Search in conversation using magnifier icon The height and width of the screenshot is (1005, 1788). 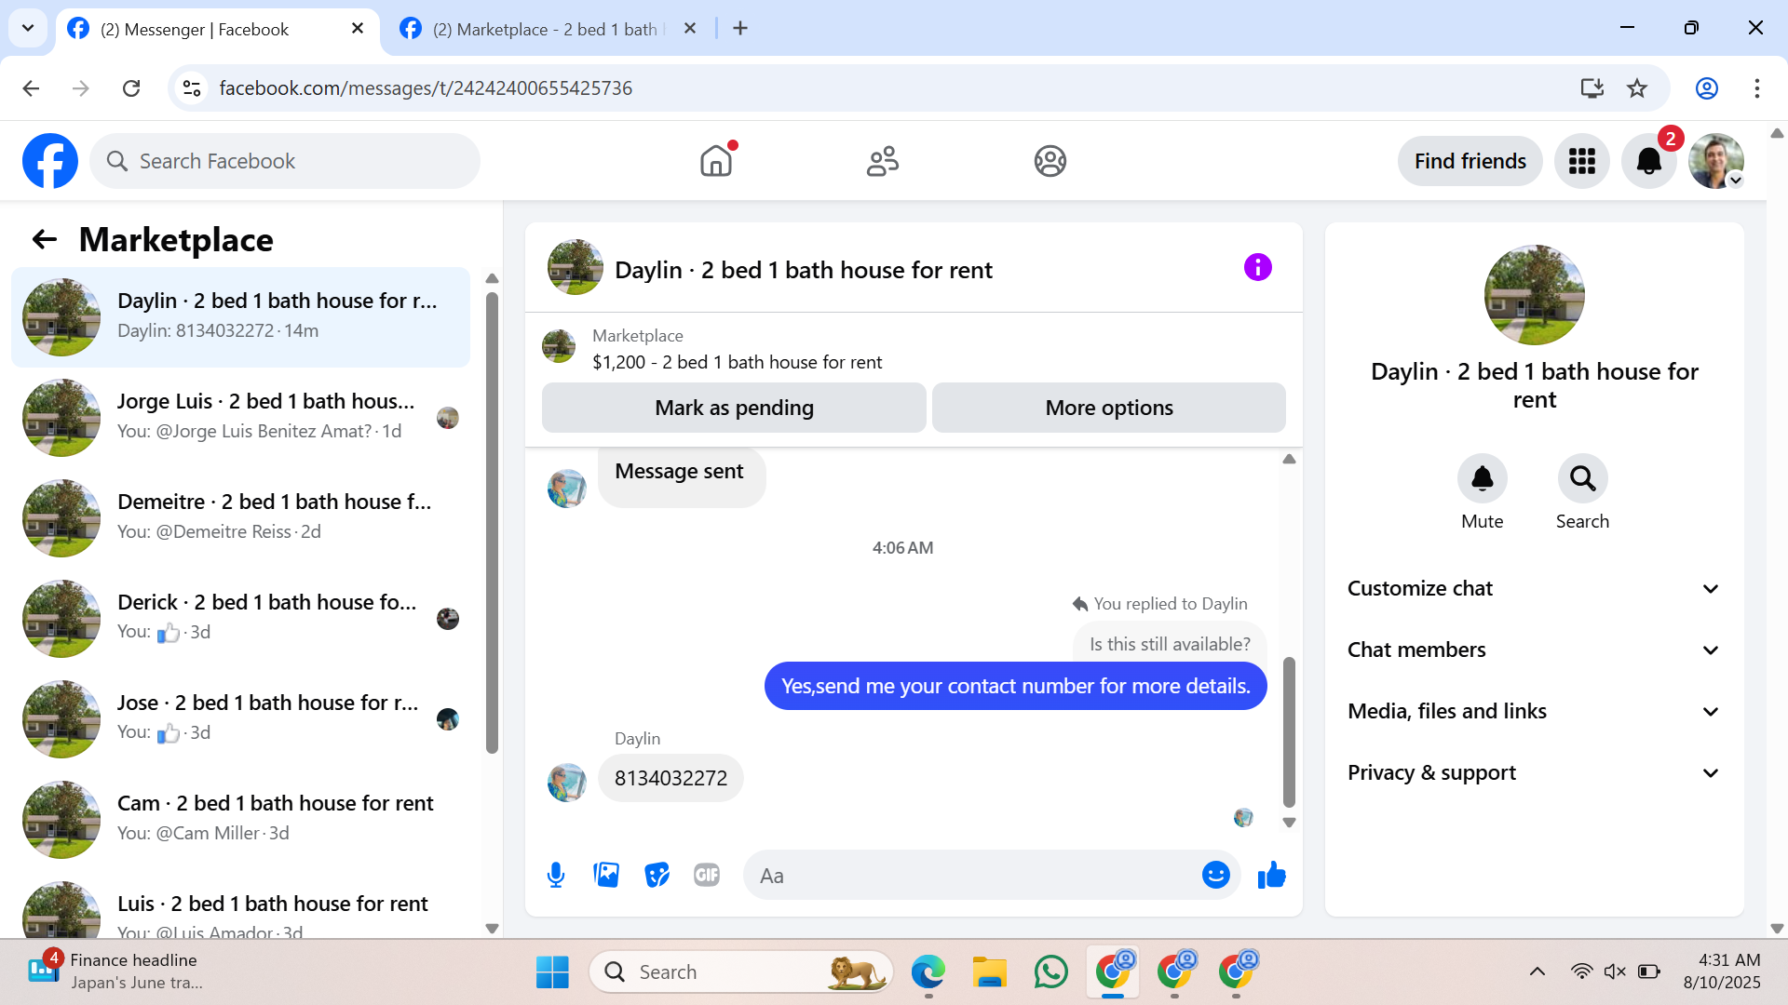pos(1582,478)
